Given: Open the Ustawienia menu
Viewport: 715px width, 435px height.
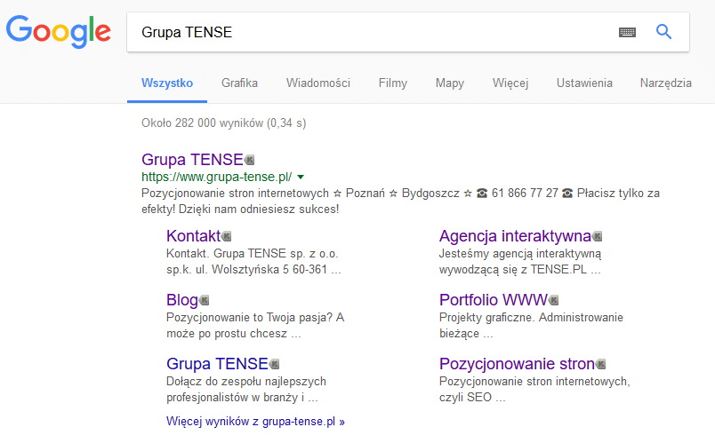Looking at the screenshot, I should tap(584, 83).
